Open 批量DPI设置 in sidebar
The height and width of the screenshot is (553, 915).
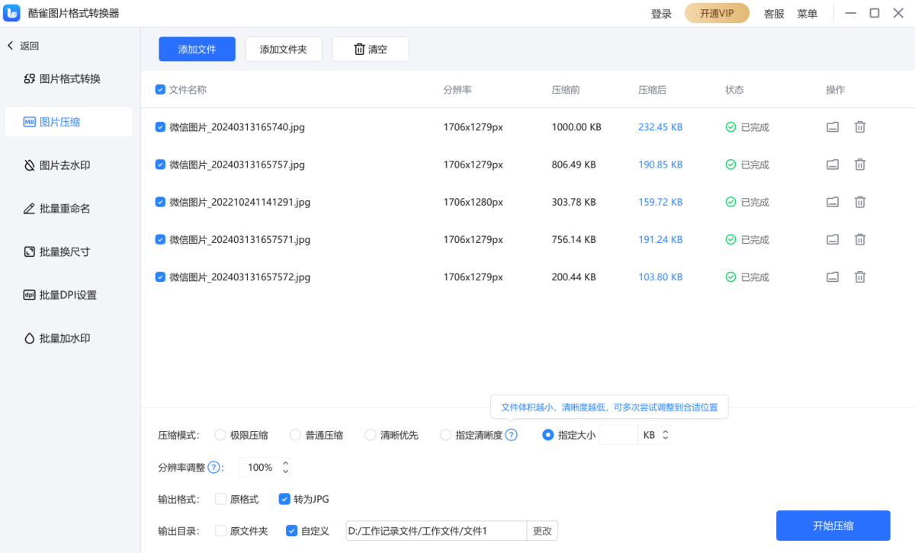point(69,295)
